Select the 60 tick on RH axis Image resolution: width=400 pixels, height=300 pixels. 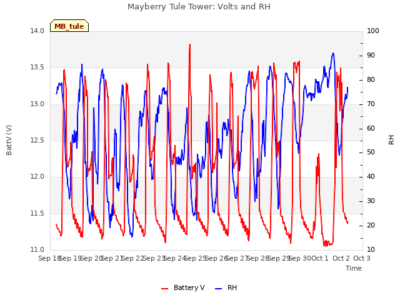click(x=371, y=128)
